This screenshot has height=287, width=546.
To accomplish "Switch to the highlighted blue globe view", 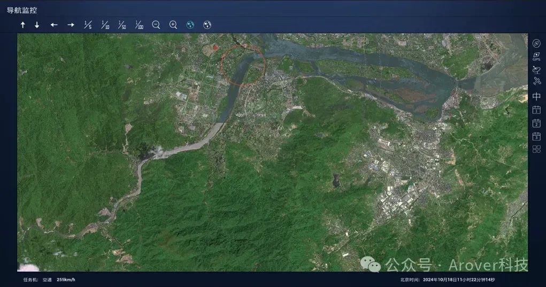I will 190,25.
